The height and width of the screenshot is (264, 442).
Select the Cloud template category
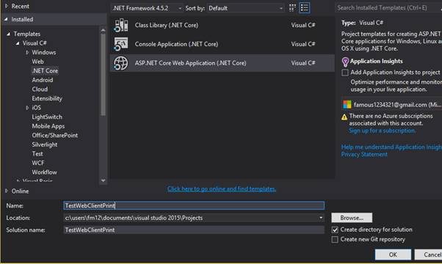[40, 89]
